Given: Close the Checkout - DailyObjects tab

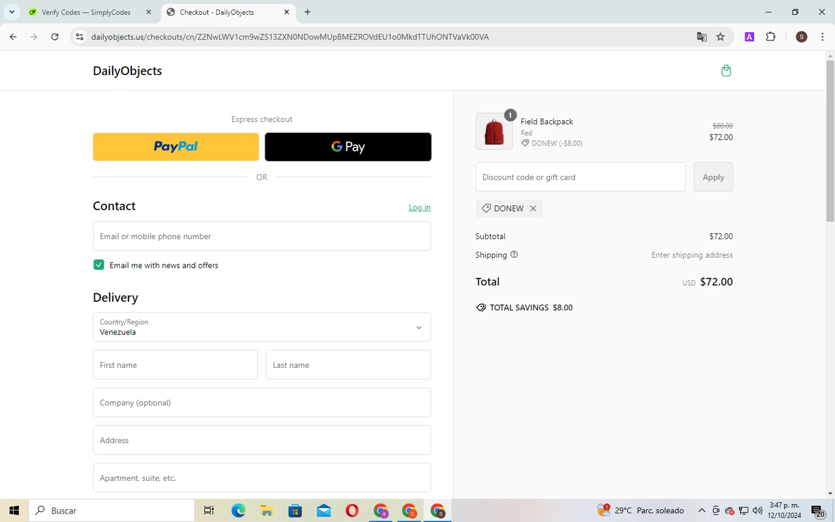Looking at the screenshot, I should coord(287,12).
